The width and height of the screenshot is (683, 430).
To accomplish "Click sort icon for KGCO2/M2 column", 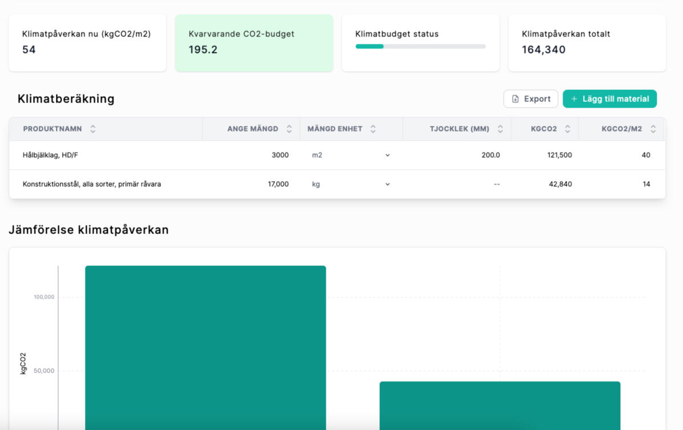I will point(653,129).
